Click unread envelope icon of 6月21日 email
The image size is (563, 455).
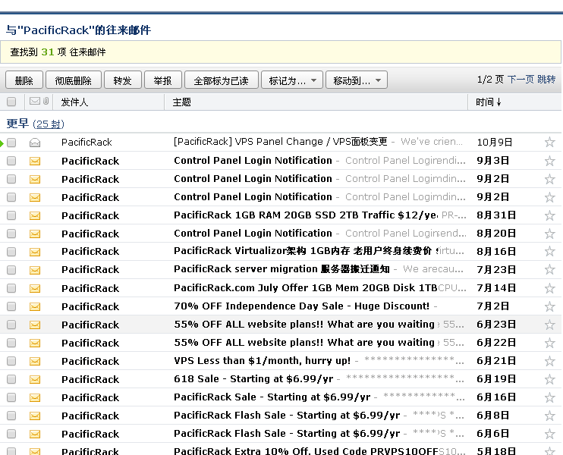35,361
